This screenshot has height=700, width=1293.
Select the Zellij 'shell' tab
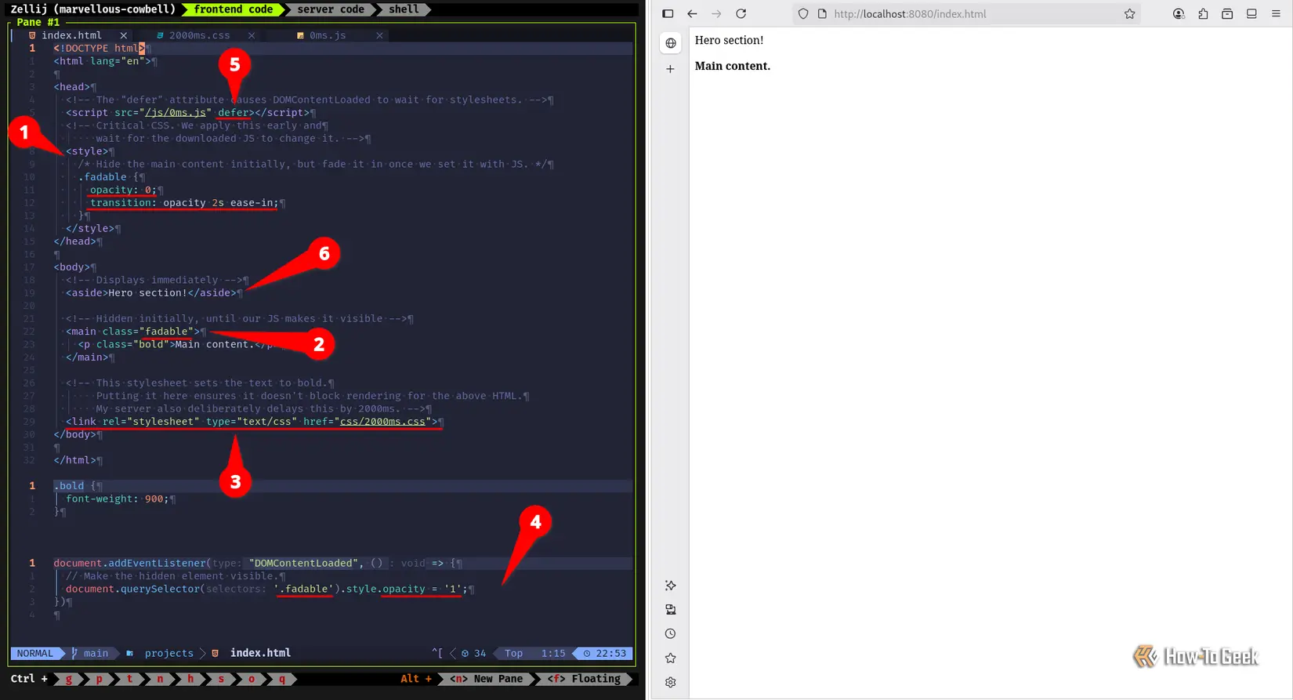coord(404,9)
